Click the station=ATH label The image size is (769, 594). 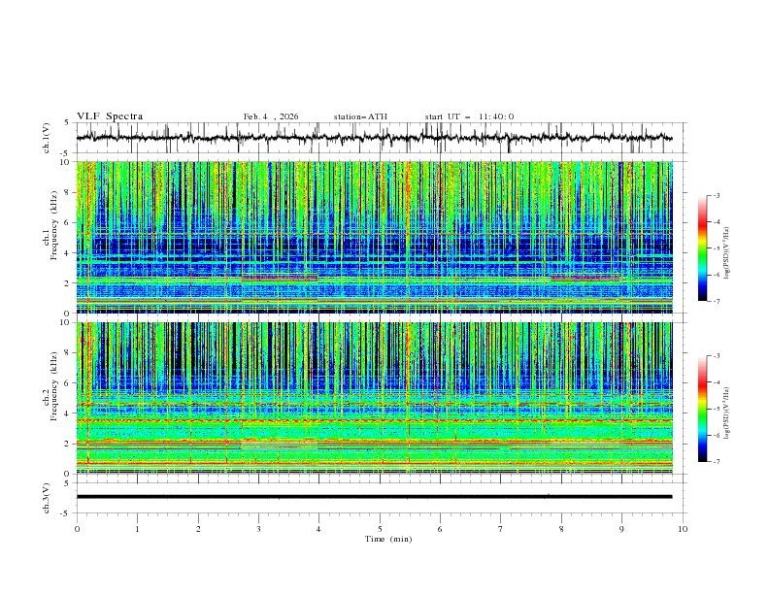pyautogui.click(x=360, y=116)
